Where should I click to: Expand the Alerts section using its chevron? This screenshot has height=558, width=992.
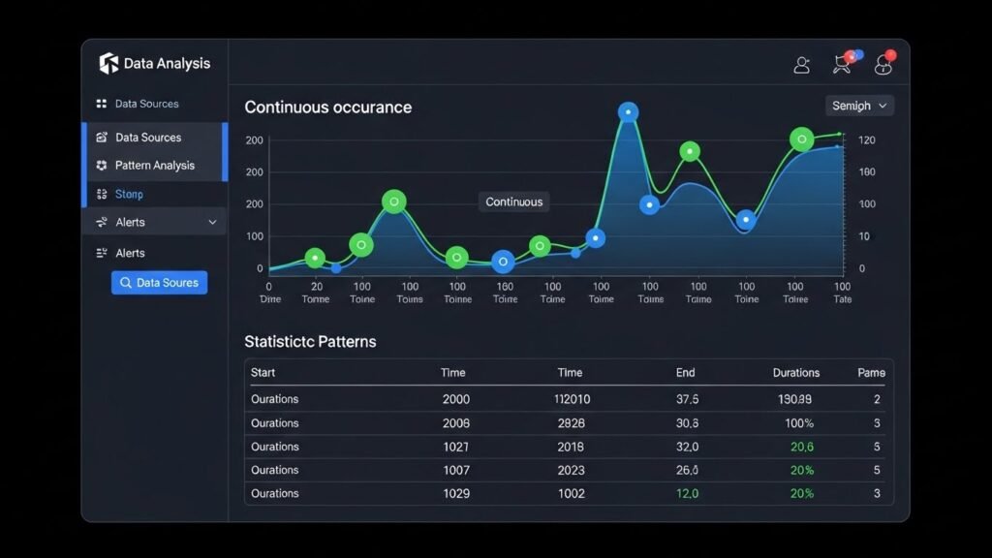click(x=212, y=223)
